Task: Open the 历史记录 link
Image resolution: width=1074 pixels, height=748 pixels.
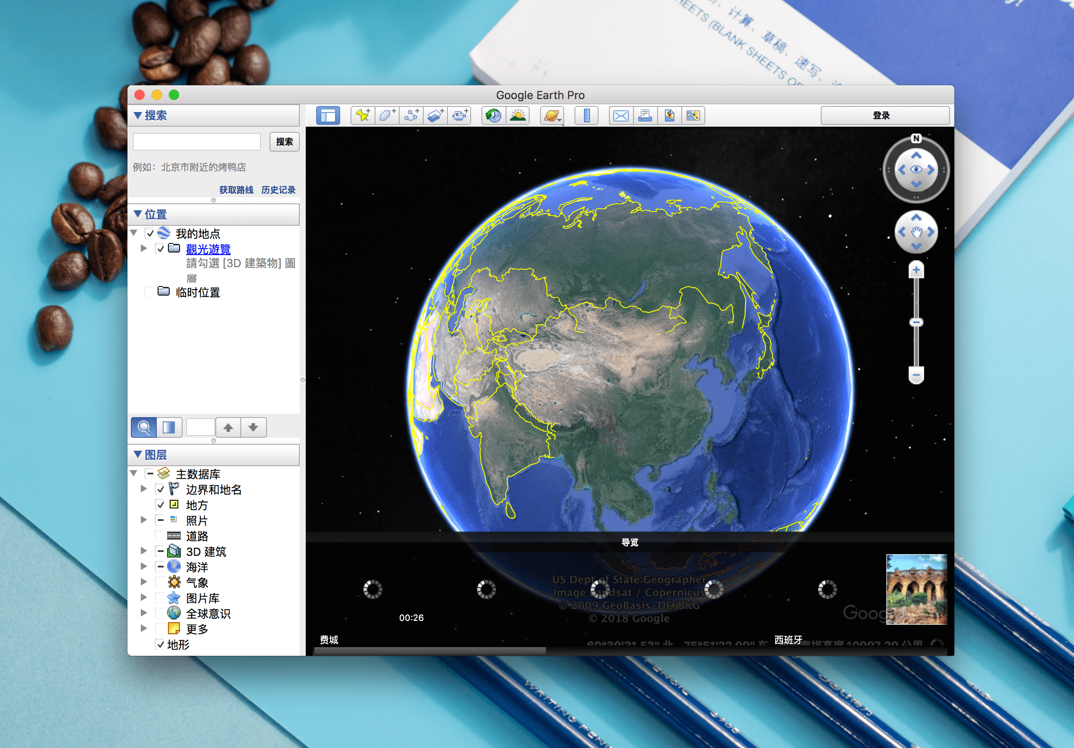Action: coord(278,190)
